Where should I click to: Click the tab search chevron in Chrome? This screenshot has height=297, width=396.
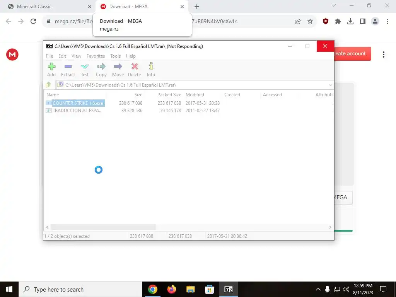pos(334,5)
